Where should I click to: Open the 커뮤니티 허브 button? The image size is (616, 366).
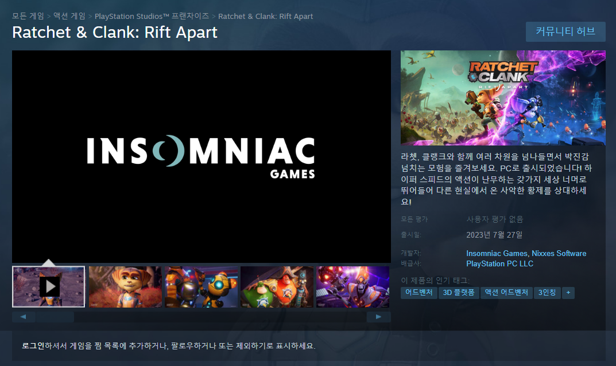point(565,32)
